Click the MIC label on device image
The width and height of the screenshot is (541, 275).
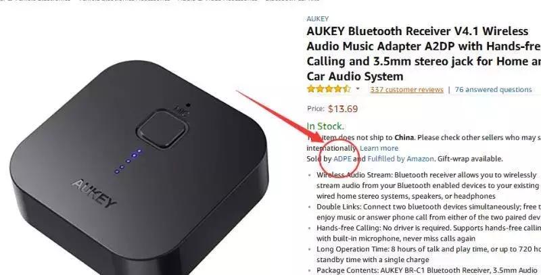click(181, 111)
